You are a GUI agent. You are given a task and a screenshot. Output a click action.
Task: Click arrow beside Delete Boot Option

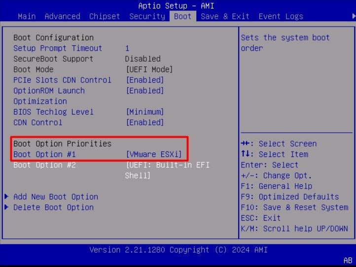coord(6,207)
